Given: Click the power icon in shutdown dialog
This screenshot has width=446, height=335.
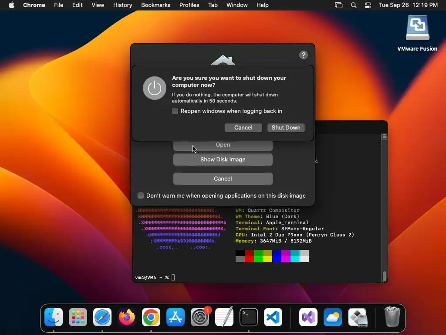Looking at the screenshot, I should 155,88.
